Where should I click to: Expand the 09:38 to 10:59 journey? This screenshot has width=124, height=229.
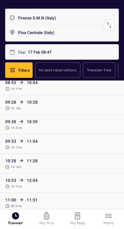click(x=62, y=124)
